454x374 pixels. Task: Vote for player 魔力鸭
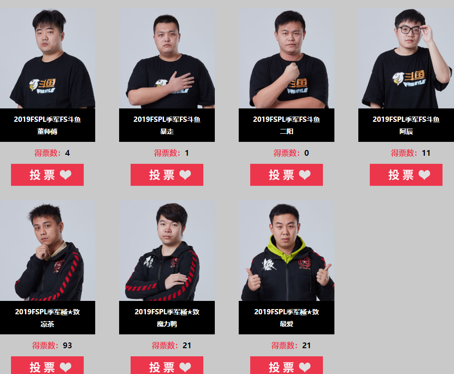pos(167,365)
